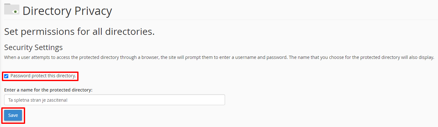Click the text 'Ta spletna stran je zascitena!'

click(38, 100)
